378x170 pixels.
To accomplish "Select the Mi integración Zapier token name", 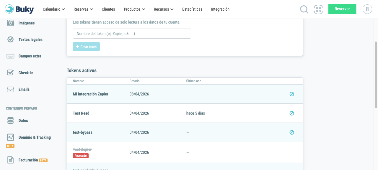I will click(91, 94).
